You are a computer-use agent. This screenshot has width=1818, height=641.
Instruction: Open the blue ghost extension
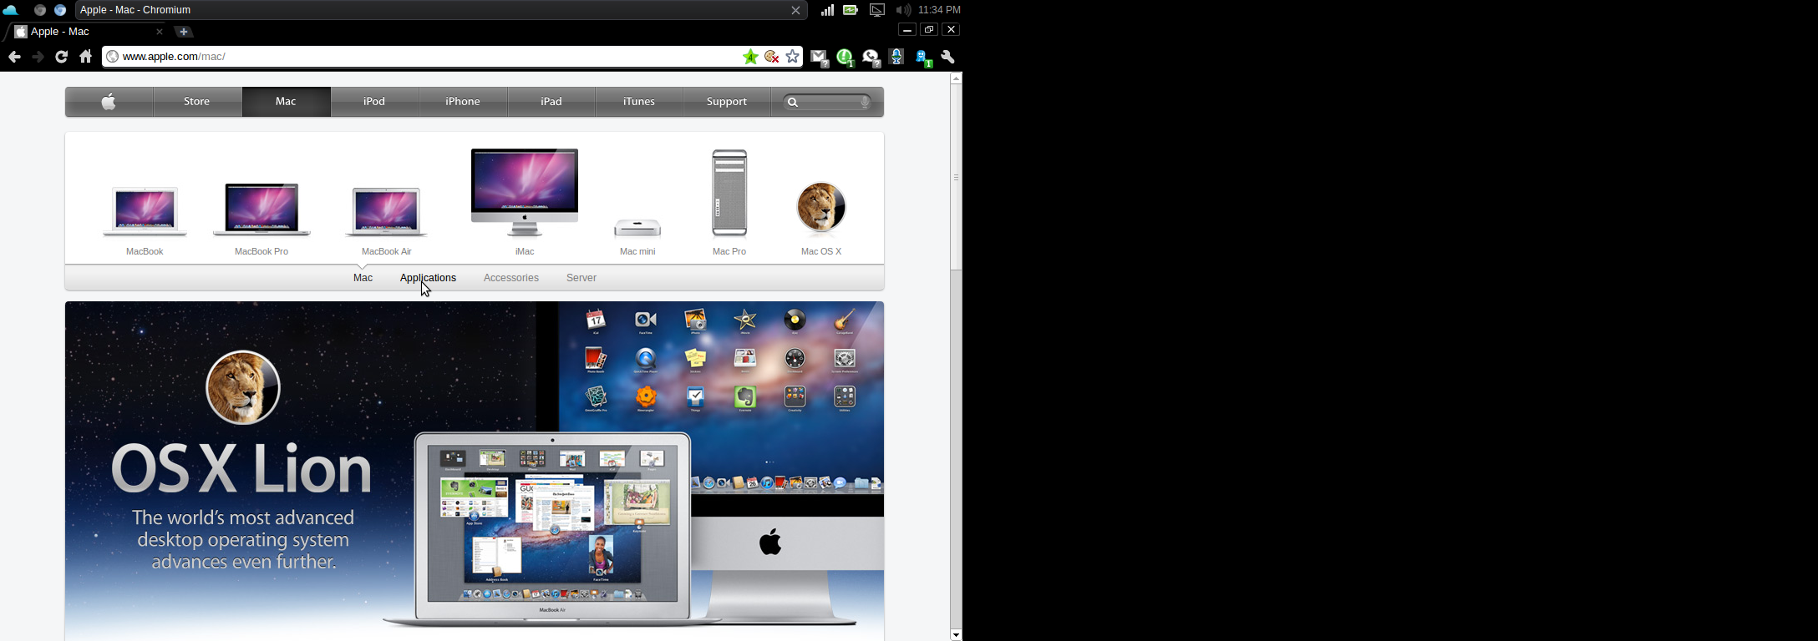[923, 58]
